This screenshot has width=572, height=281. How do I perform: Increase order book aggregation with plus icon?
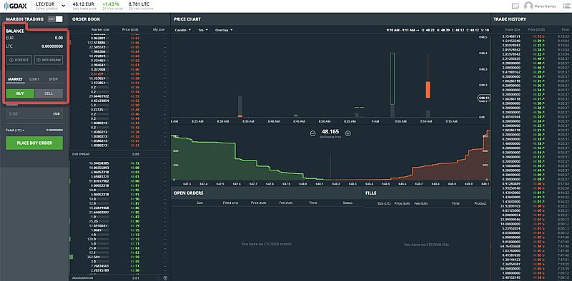point(165,277)
